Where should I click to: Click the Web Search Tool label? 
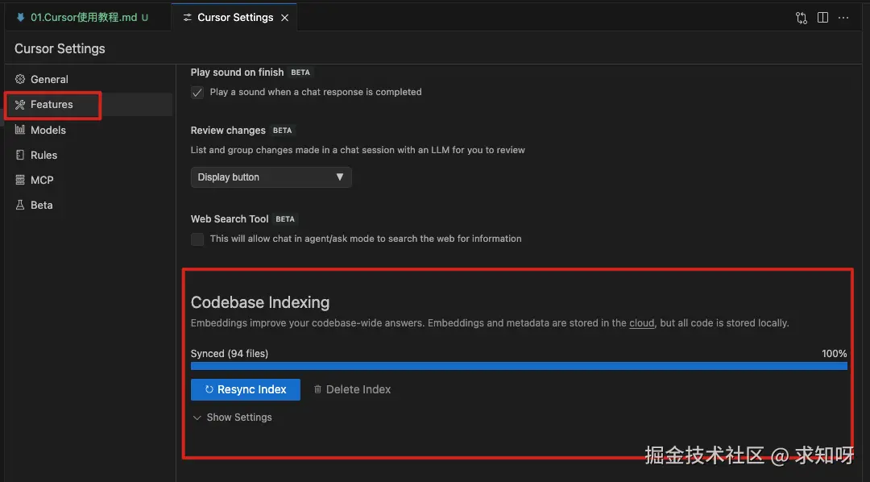pyautogui.click(x=230, y=219)
